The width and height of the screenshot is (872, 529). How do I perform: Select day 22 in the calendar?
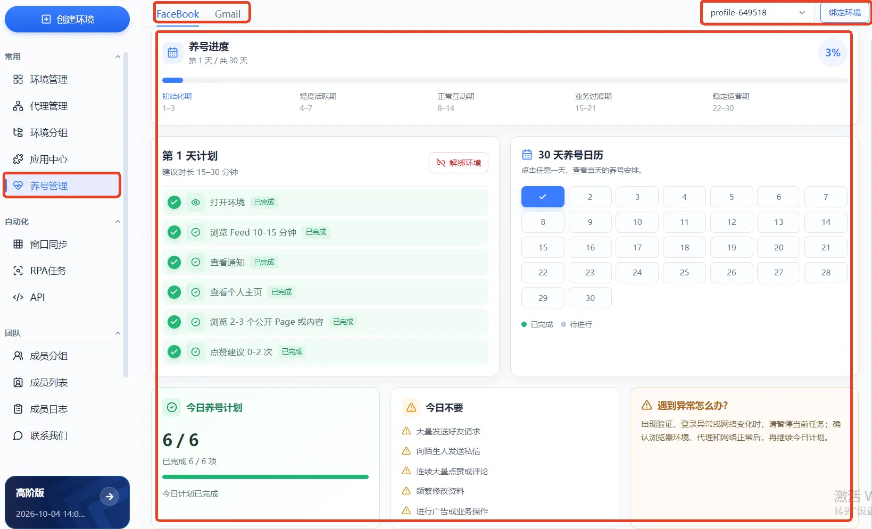point(543,272)
